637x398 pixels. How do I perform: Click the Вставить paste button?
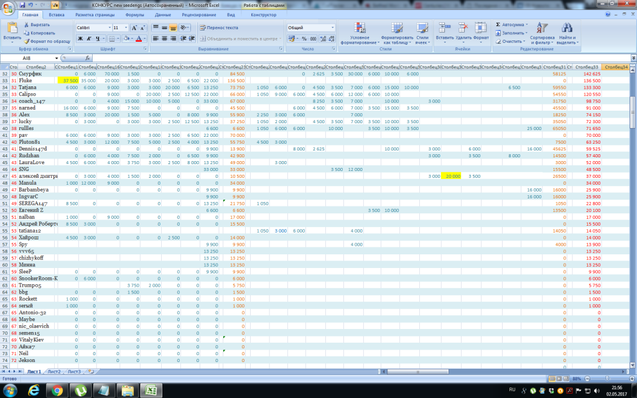click(12, 32)
